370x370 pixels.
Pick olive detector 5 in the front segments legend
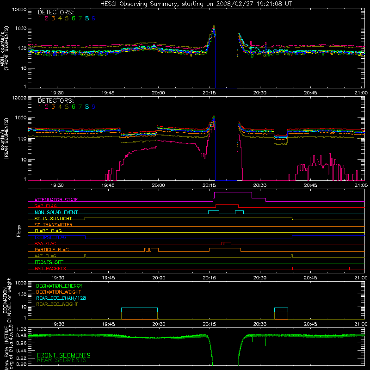pos(67,18)
